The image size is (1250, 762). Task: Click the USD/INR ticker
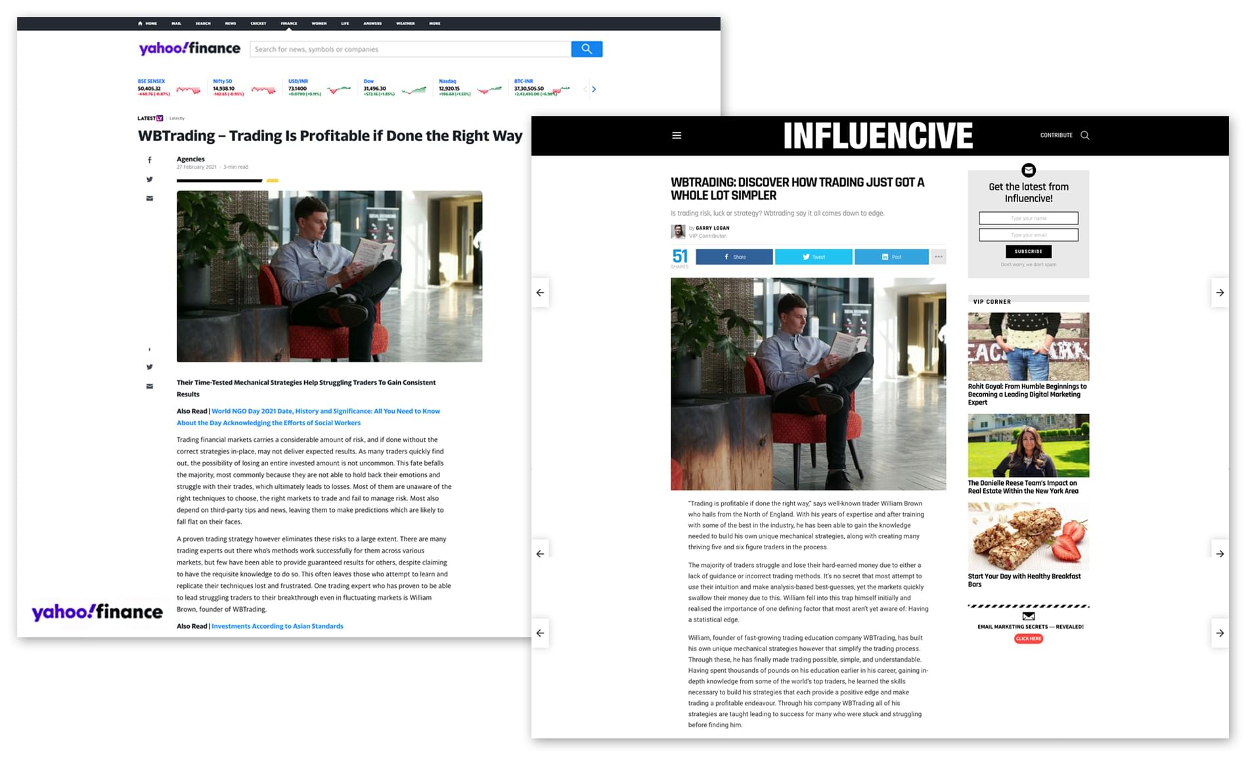click(x=320, y=88)
